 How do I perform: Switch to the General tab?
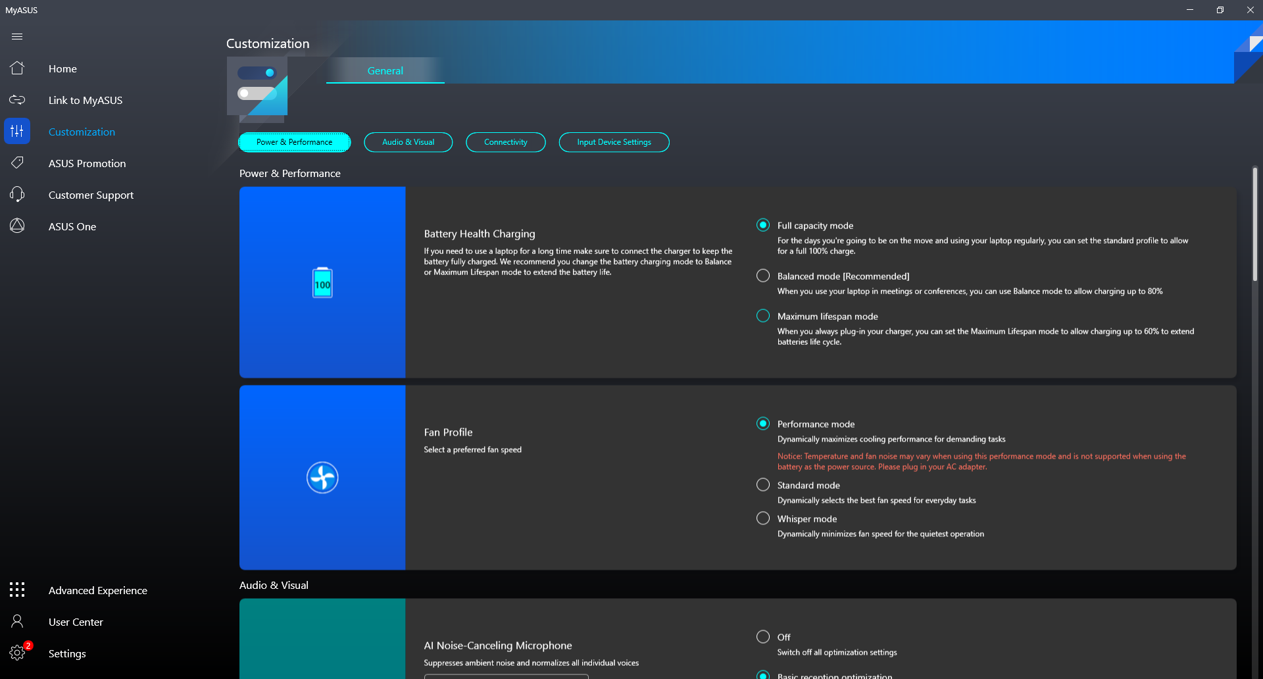coord(385,70)
